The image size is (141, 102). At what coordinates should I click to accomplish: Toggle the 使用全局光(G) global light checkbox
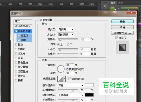click(x=67, y=69)
